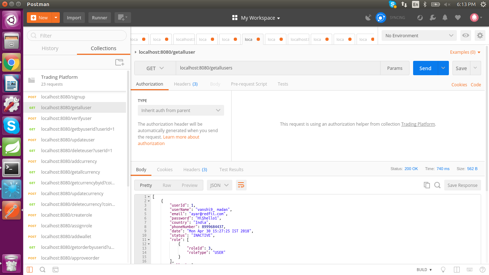Click the Import button
The width and height of the screenshot is (489, 275).
pyautogui.click(x=74, y=18)
